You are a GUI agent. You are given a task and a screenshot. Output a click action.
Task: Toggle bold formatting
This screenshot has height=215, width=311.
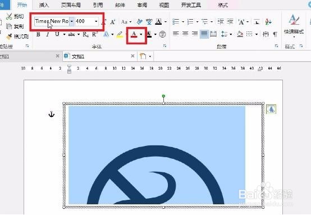tap(38, 34)
